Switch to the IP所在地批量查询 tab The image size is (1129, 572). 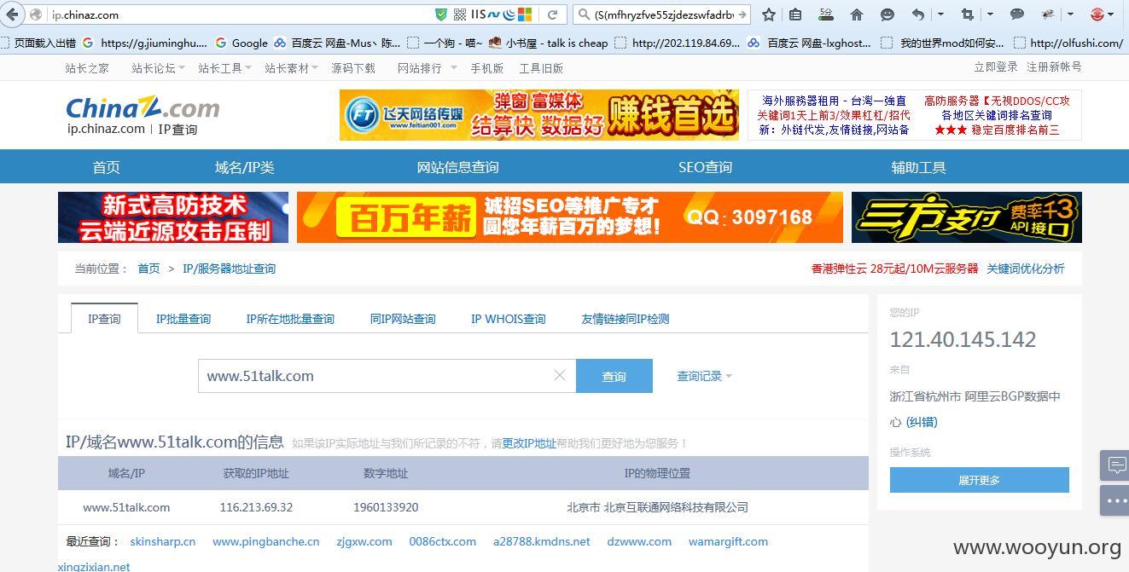[290, 319]
